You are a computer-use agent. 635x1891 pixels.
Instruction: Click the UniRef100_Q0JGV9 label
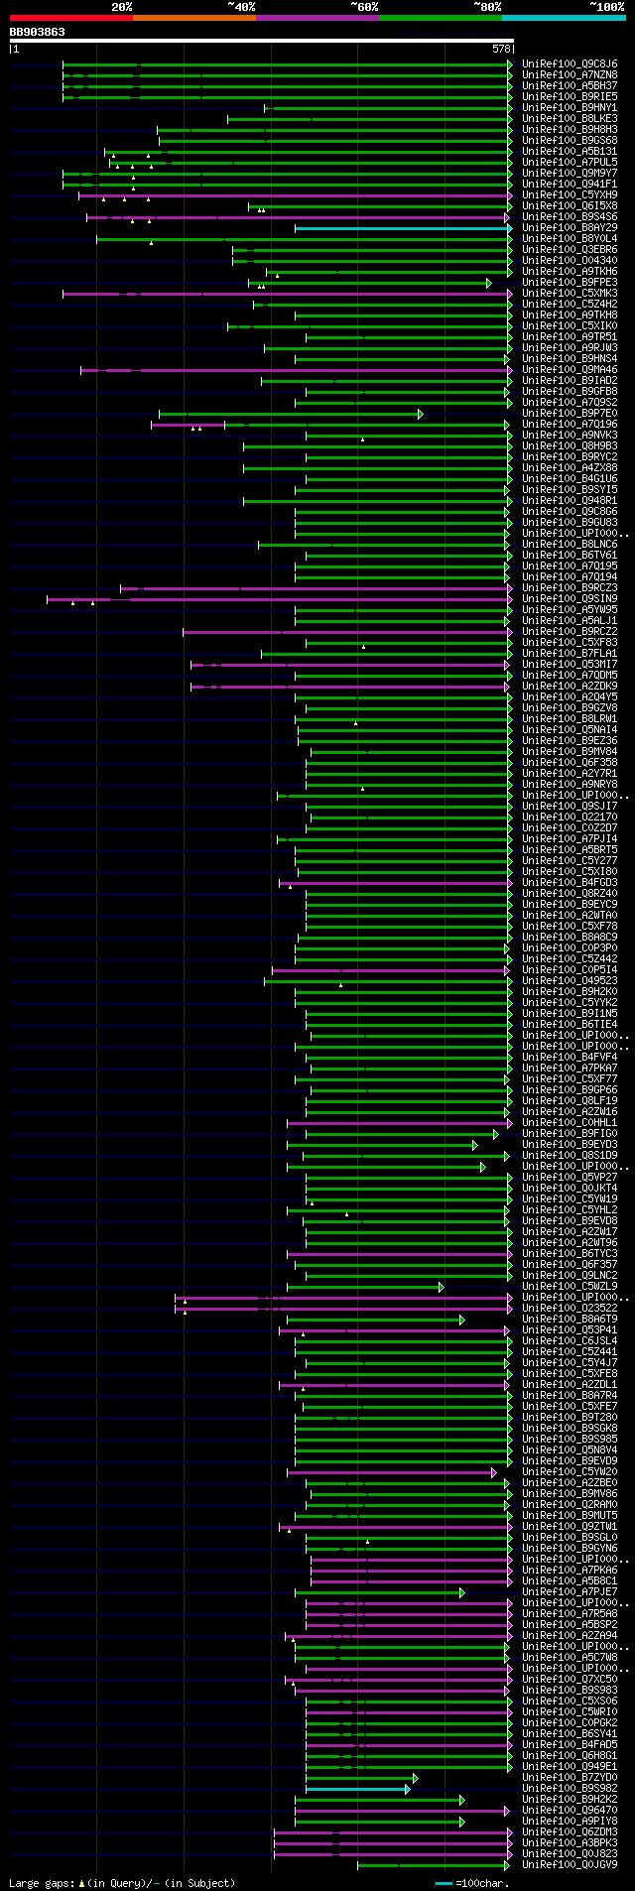(570, 1865)
